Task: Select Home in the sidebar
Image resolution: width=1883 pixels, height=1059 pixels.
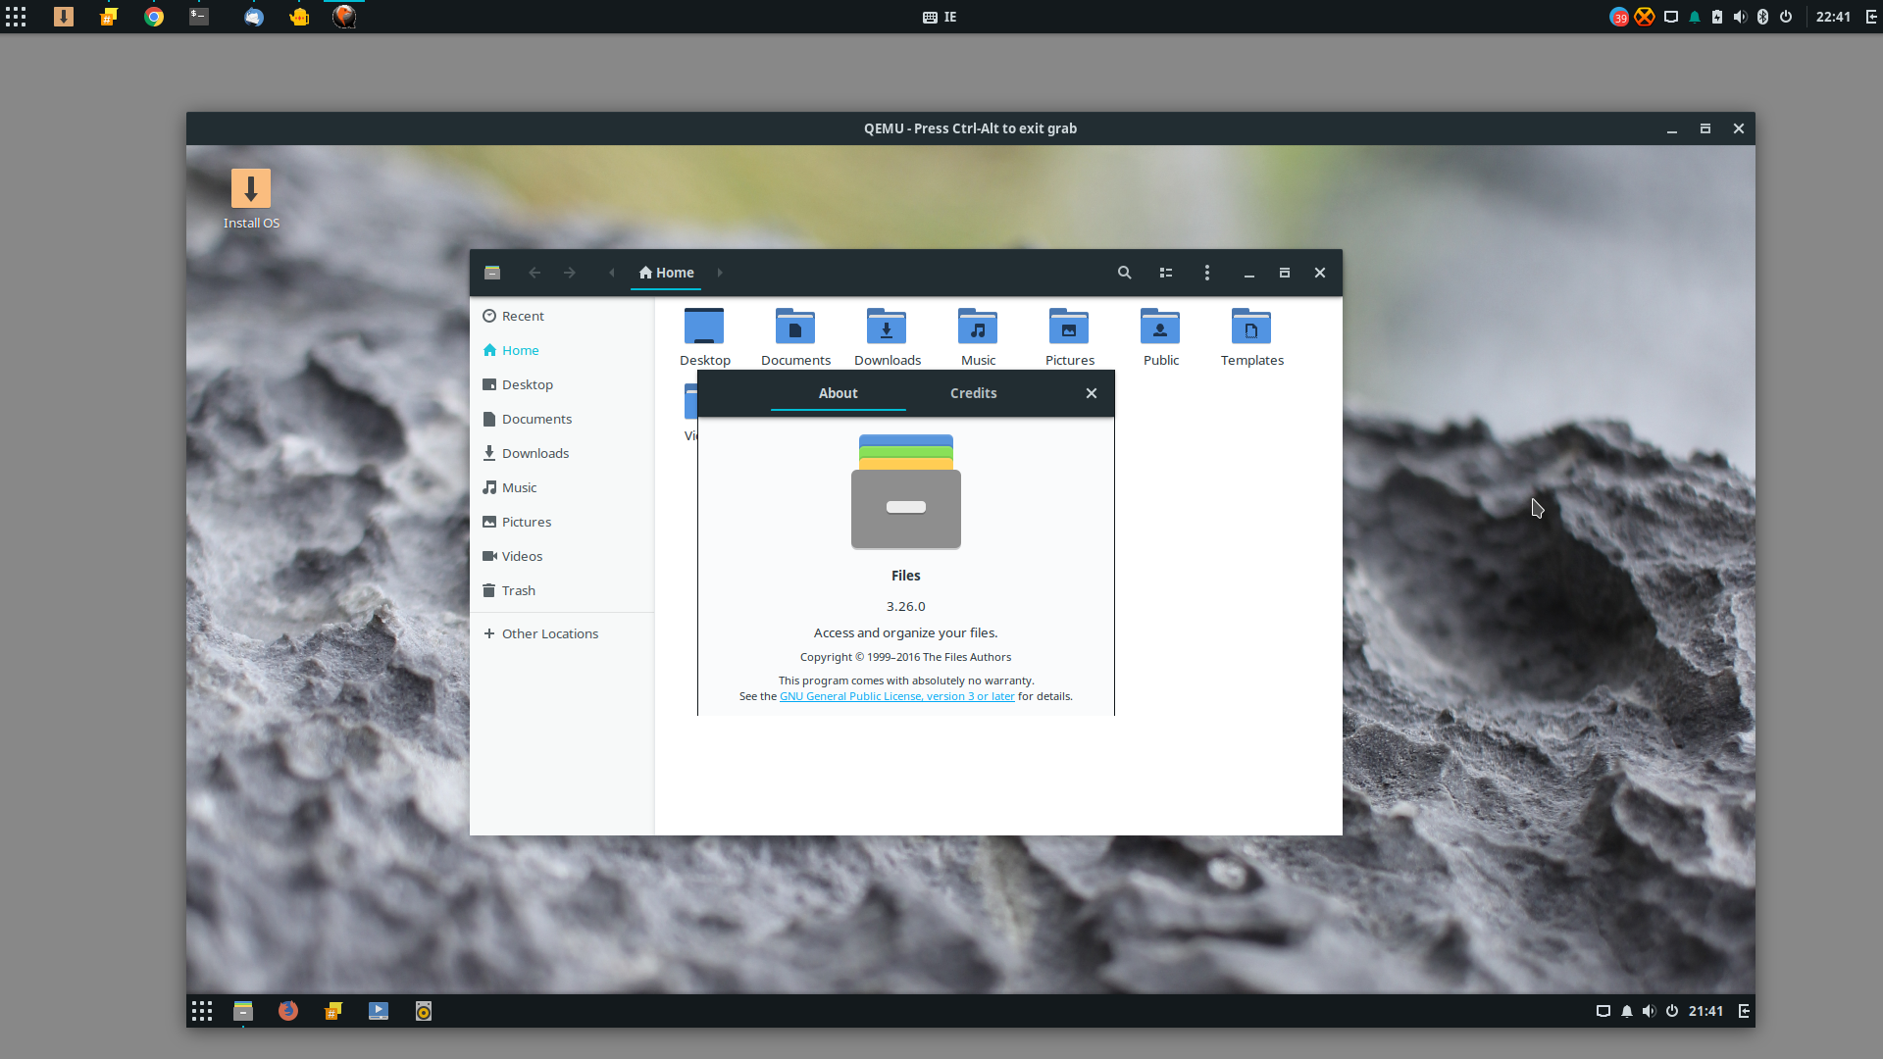Action: (x=562, y=350)
